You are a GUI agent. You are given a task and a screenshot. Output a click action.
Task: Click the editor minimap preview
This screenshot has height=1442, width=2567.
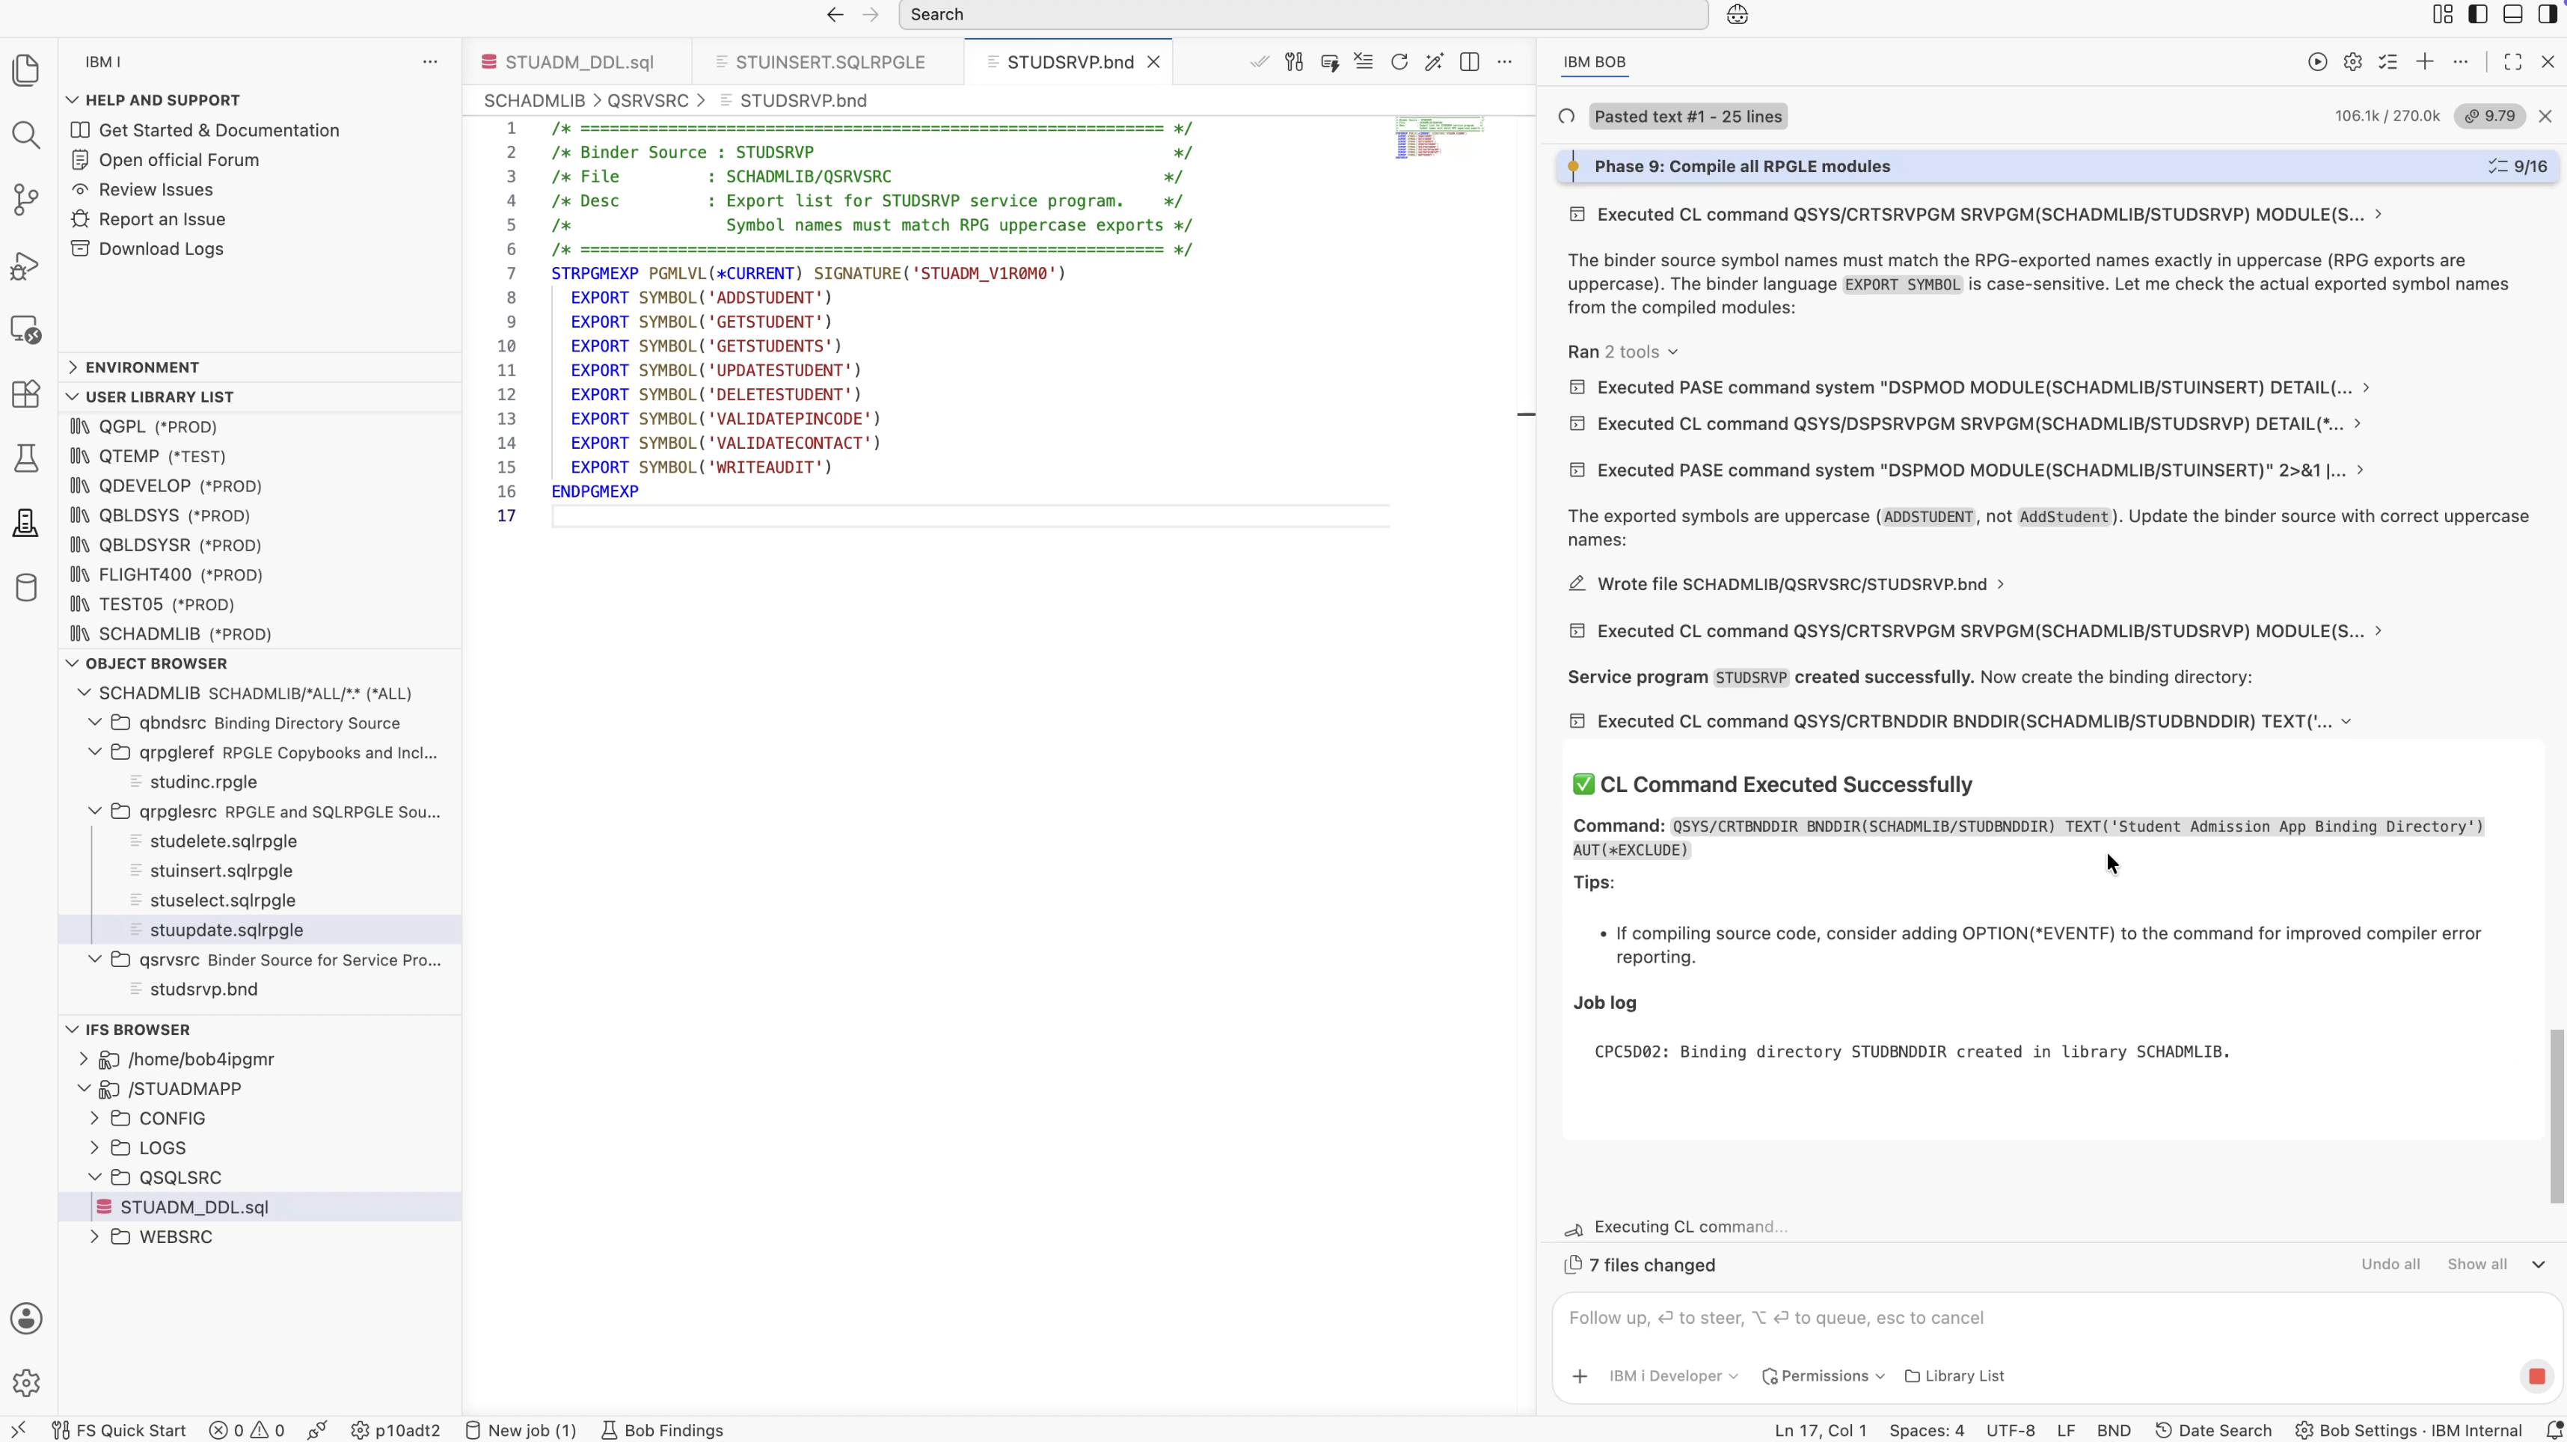(x=1440, y=138)
